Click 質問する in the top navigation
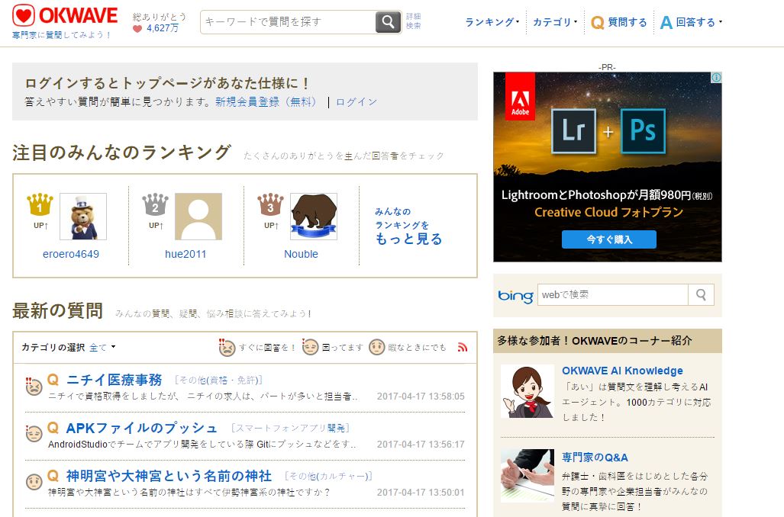The width and height of the screenshot is (784, 517). coord(628,22)
